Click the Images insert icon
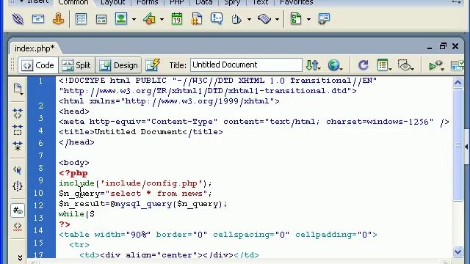The width and height of the screenshot is (470, 264). pyautogui.click(x=121, y=19)
